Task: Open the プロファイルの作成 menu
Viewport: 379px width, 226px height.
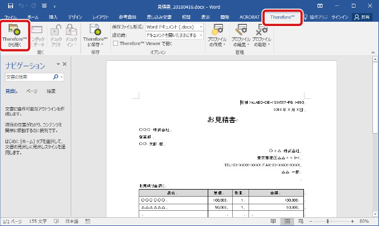Action: [218, 36]
